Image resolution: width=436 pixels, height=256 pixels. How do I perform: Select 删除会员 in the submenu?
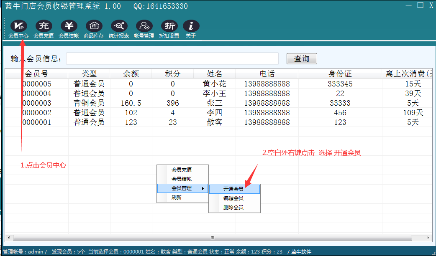(234, 208)
